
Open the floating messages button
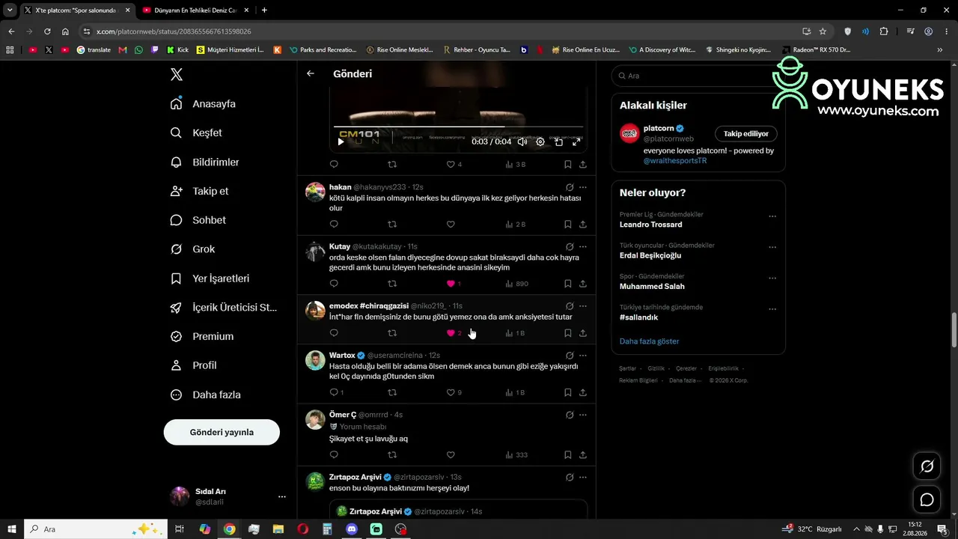927,499
